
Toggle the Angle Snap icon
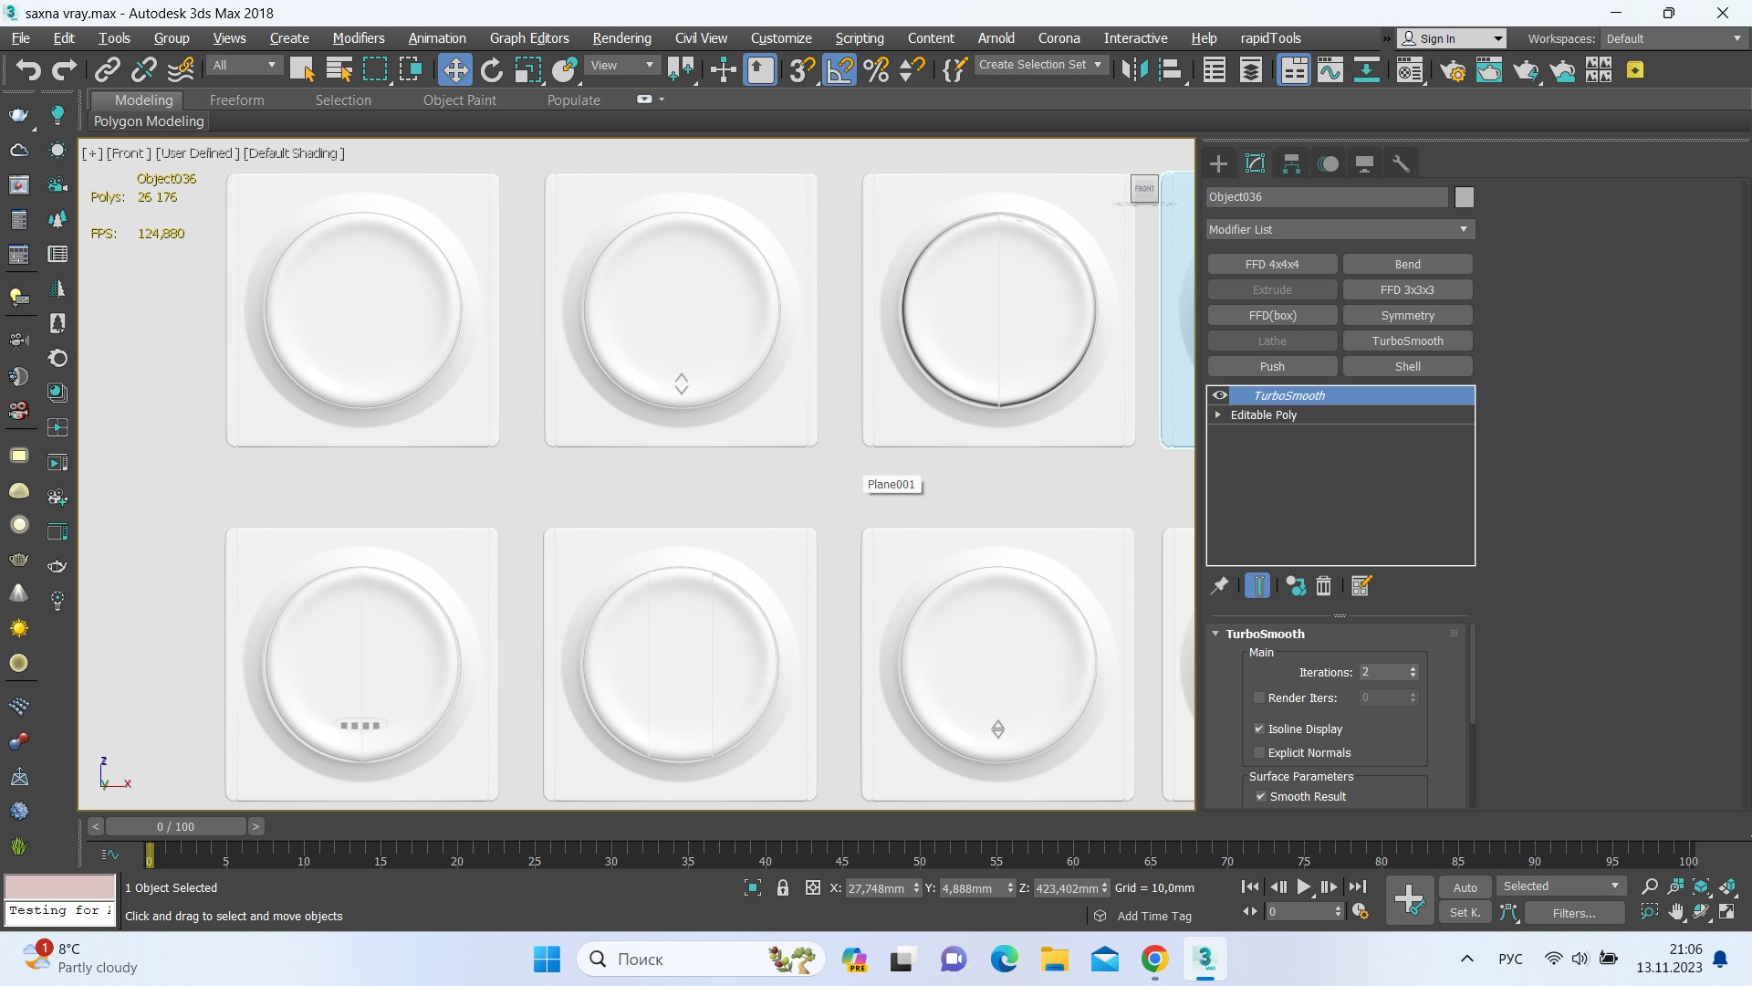click(840, 70)
